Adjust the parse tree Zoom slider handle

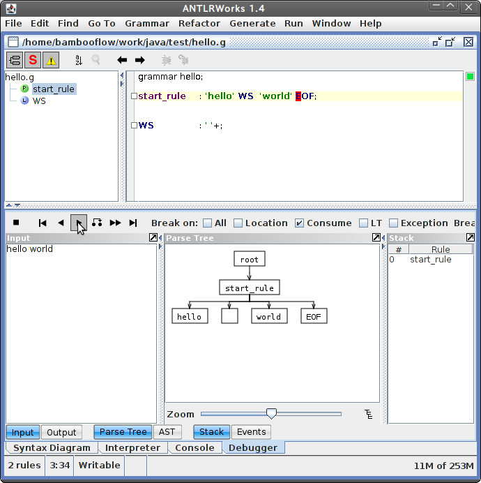pyautogui.click(x=271, y=414)
